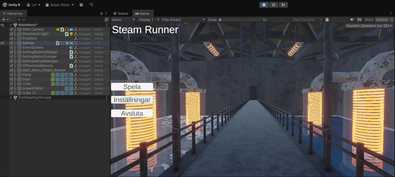Viewport: 395px width, 177px height.
Task: Select the SettingMenuChanger object row
Action: [x=60, y=57]
